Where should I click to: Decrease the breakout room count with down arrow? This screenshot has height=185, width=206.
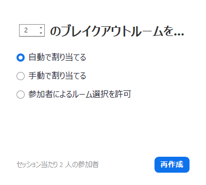[x=41, y=33]
